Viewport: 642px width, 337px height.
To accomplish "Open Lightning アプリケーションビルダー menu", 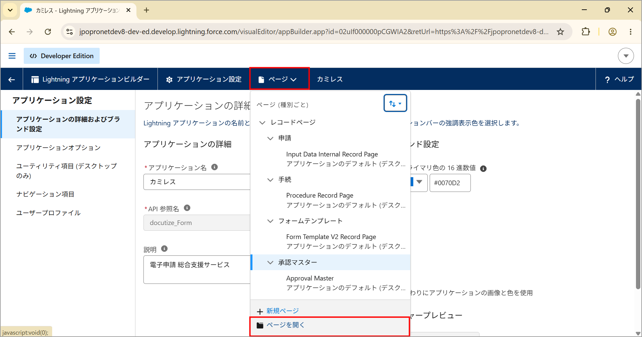I will point(90,79).
